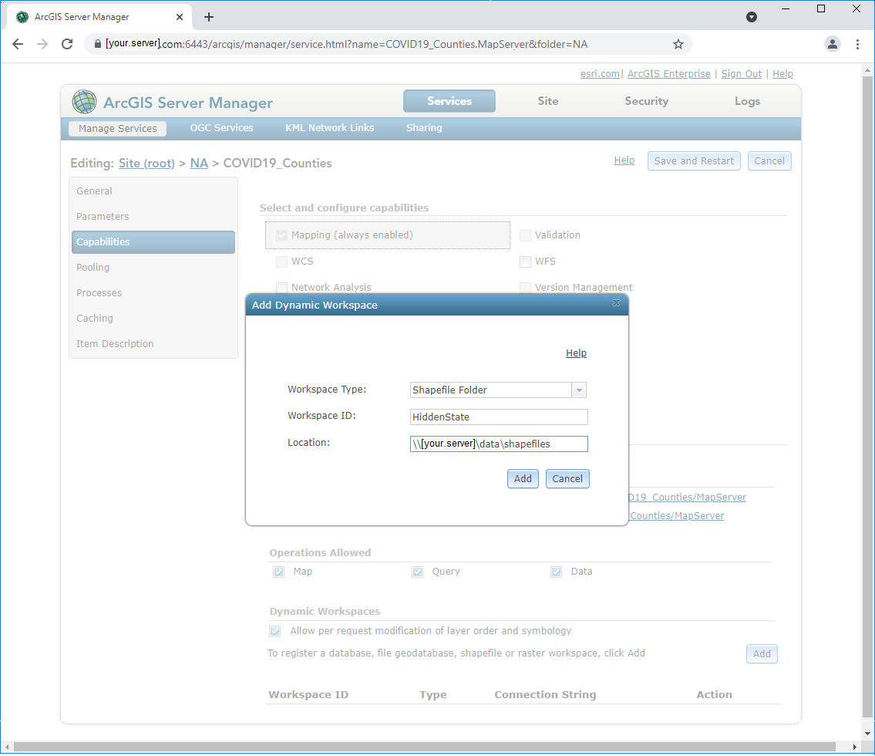
Task: Click the Save and Restart button
Action: tap(693, 160)
